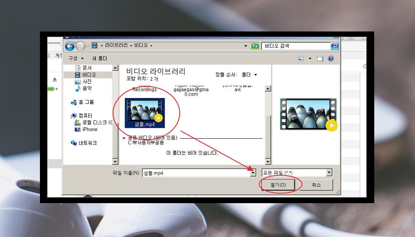This screenshot has height=237, width=415.
Task: Open 홈 그룹 in the navigation pane
Action: pos(86,102)
